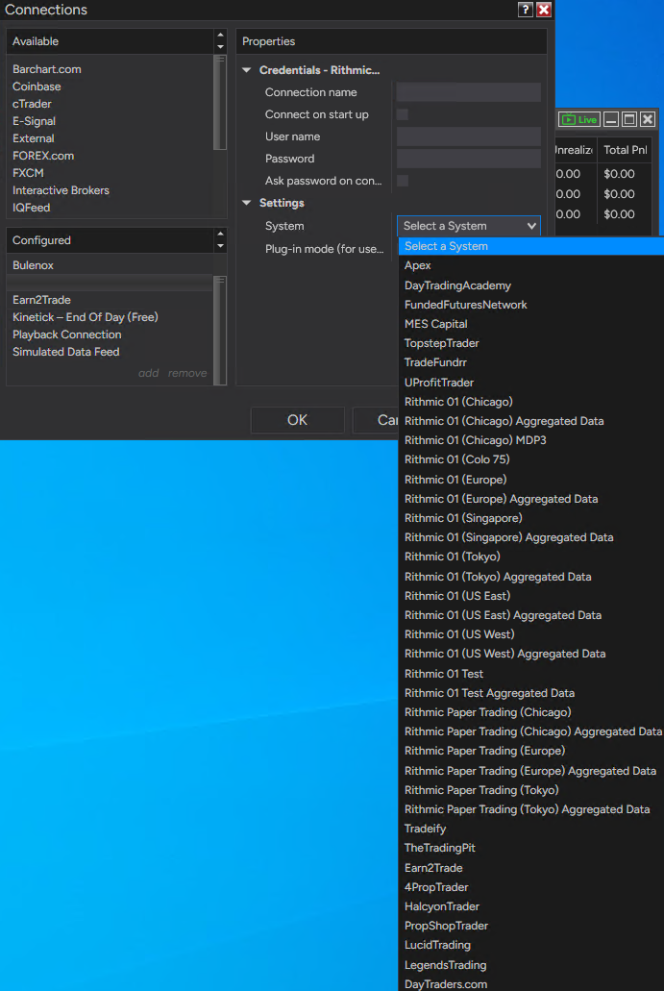The height and width of the screenshot is (991, 664).
Task: Choose LucidTrading from system list
Action: (x=438, y=945)
